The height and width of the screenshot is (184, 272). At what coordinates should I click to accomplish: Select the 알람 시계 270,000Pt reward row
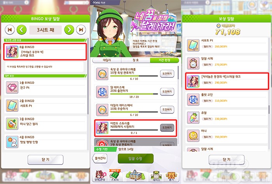tap(227, 63)
